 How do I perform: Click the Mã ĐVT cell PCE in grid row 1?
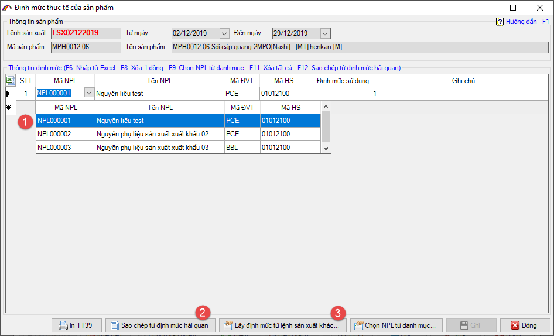pos(242,93)
